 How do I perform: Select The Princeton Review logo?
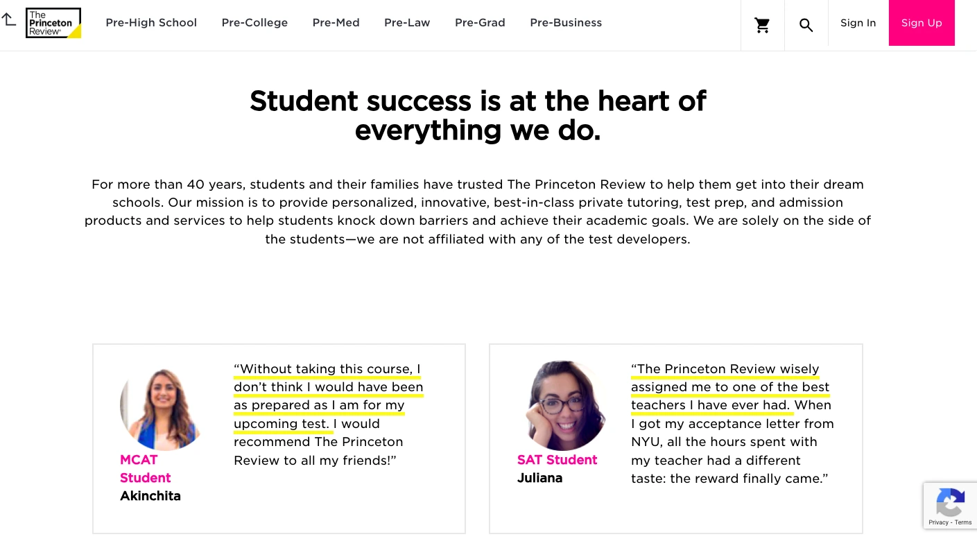pos(53,22)
